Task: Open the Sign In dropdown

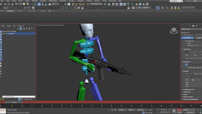Action: click(176, 1)
